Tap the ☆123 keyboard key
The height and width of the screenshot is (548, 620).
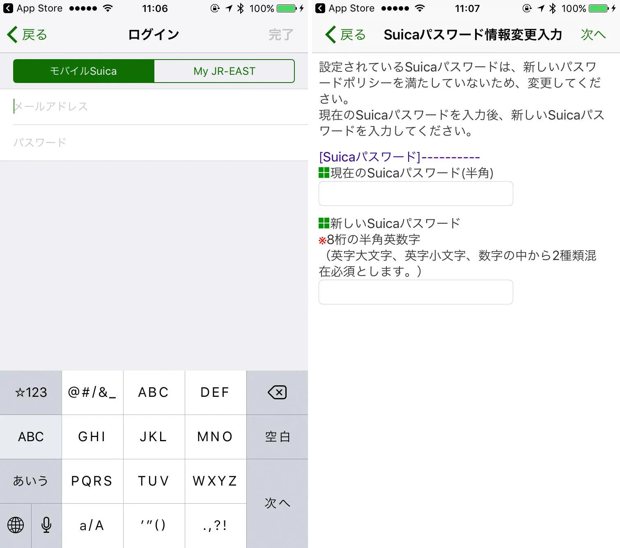click(x=31, y=392)
